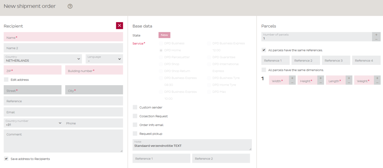Enable the Edit address checkbox
This screenshot has width=383, height=168.
click(6, 80)
